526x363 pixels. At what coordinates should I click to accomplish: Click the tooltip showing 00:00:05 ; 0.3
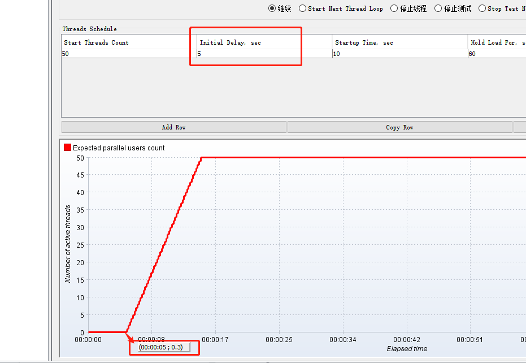(163, 347)
